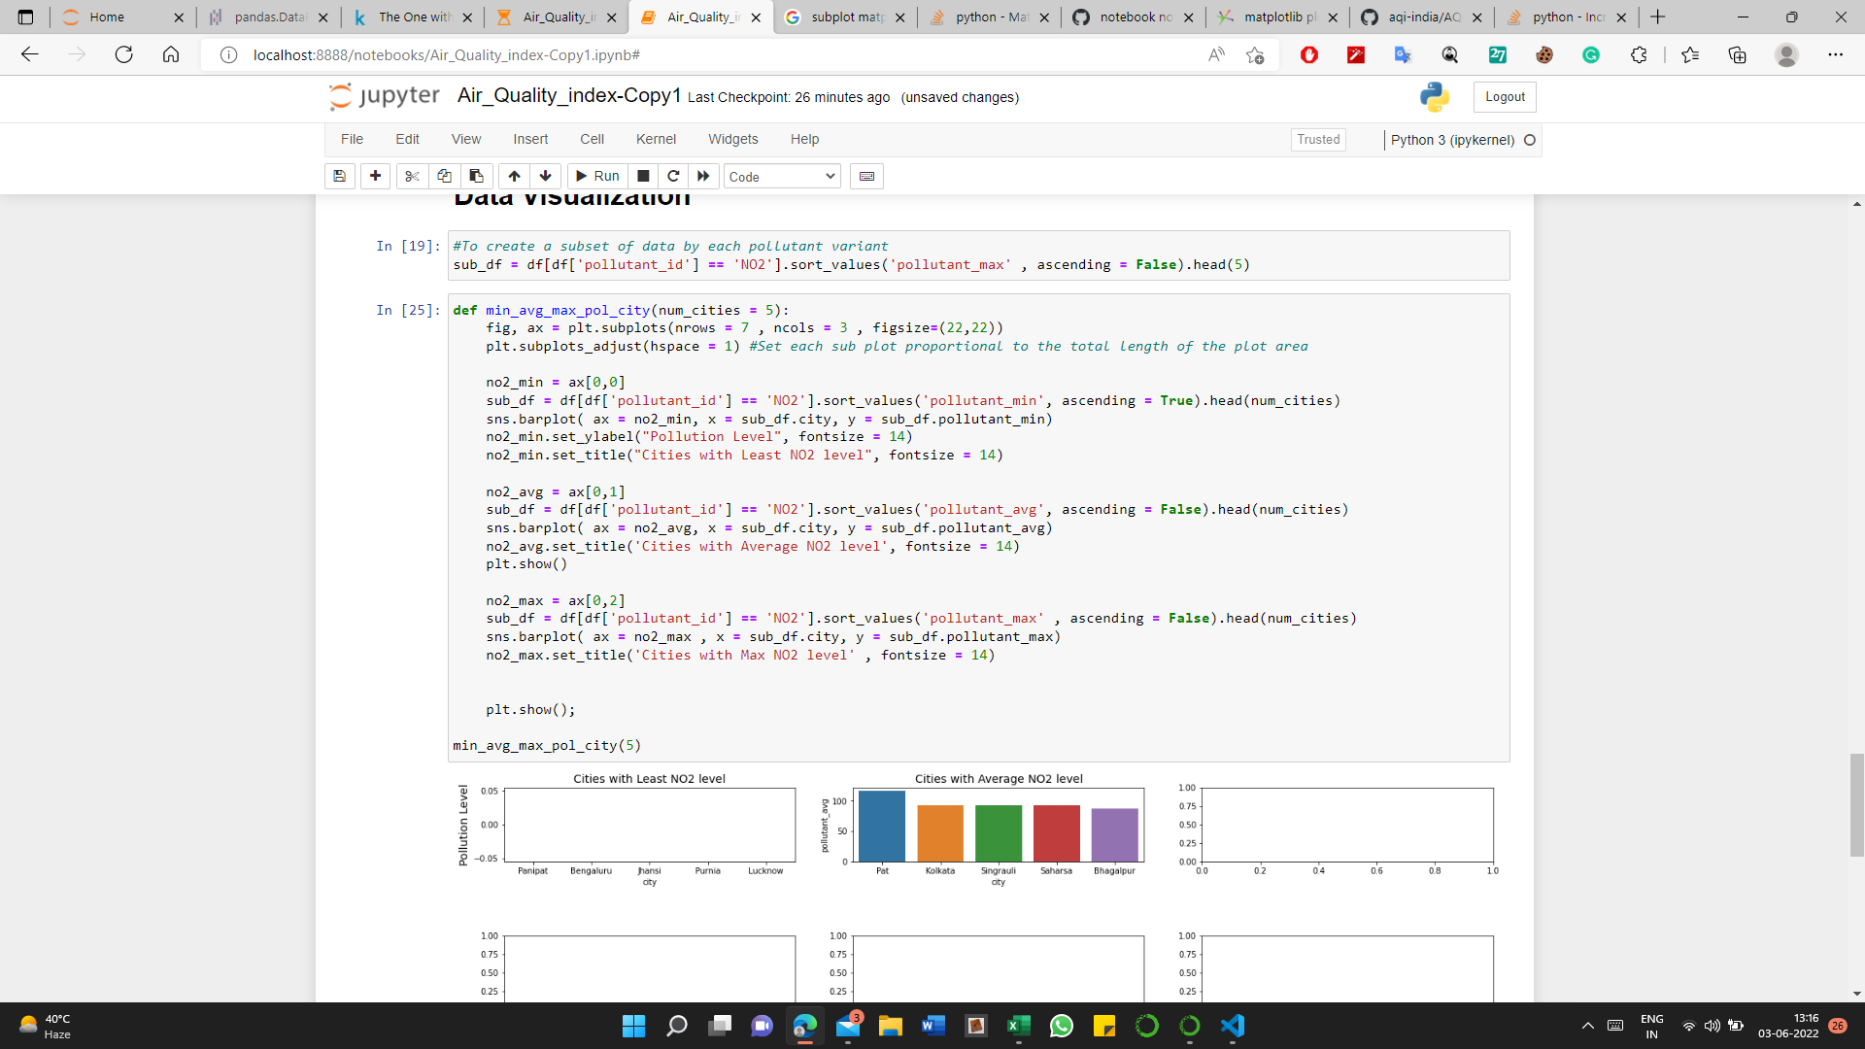Open the Grammarly extension icon
This screenshot has height=1049, width=1865.
click(1591, 55)
